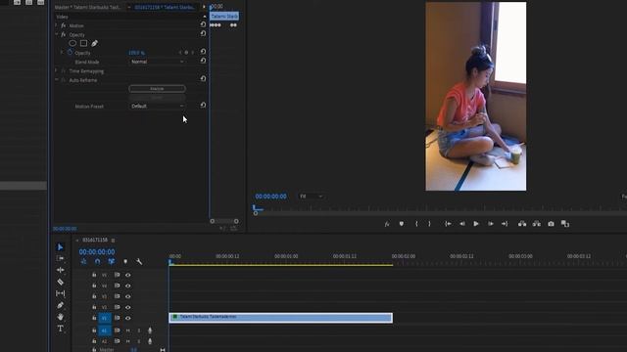Toggle lock on track V1

(94, 318)
